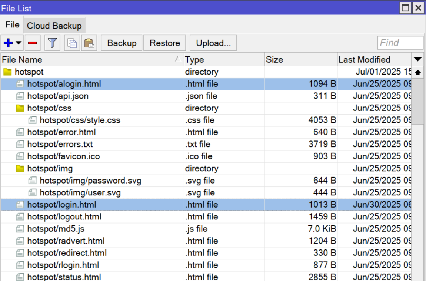Select the yellow folder icon beside hotspot
426x281 pixels.
pos(7,72)
